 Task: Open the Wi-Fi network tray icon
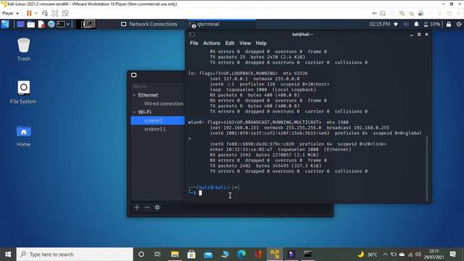(396, 24)
